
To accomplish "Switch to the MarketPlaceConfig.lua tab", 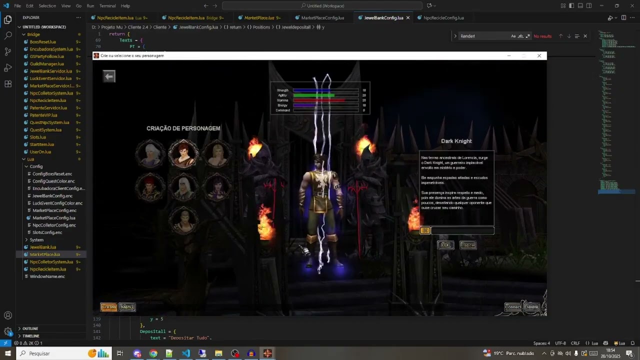I will 322,17.
